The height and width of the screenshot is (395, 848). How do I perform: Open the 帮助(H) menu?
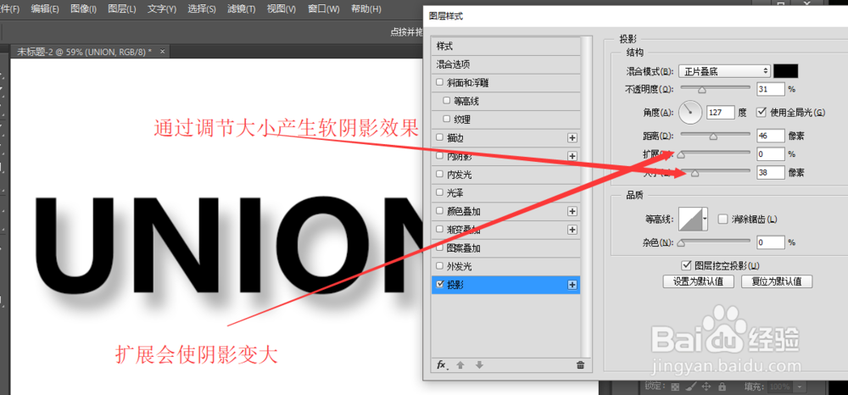[365, 9]
